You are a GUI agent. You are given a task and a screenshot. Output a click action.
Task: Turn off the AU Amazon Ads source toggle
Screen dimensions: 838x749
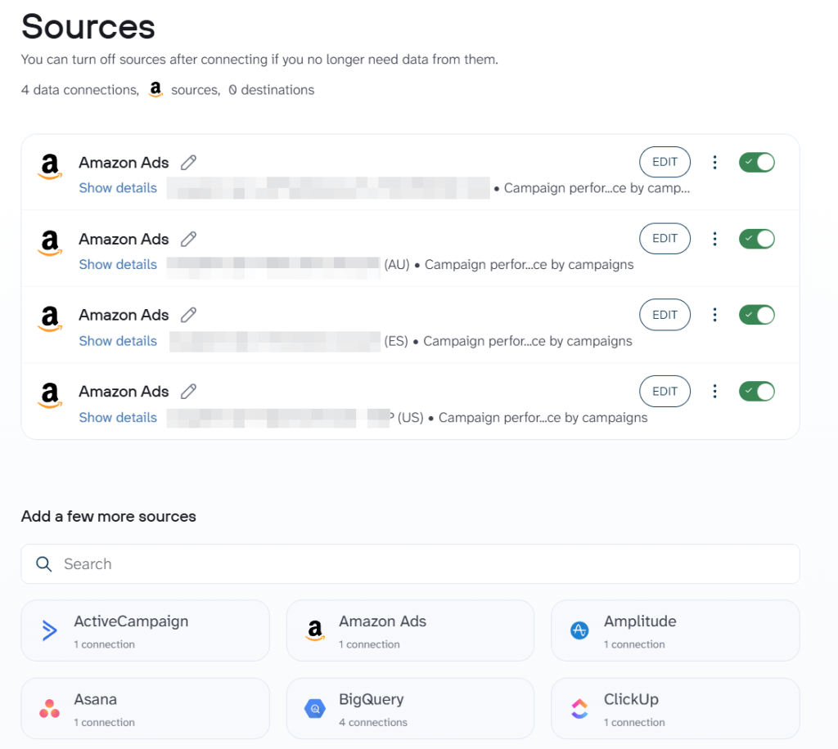click(x=756, y=238)
